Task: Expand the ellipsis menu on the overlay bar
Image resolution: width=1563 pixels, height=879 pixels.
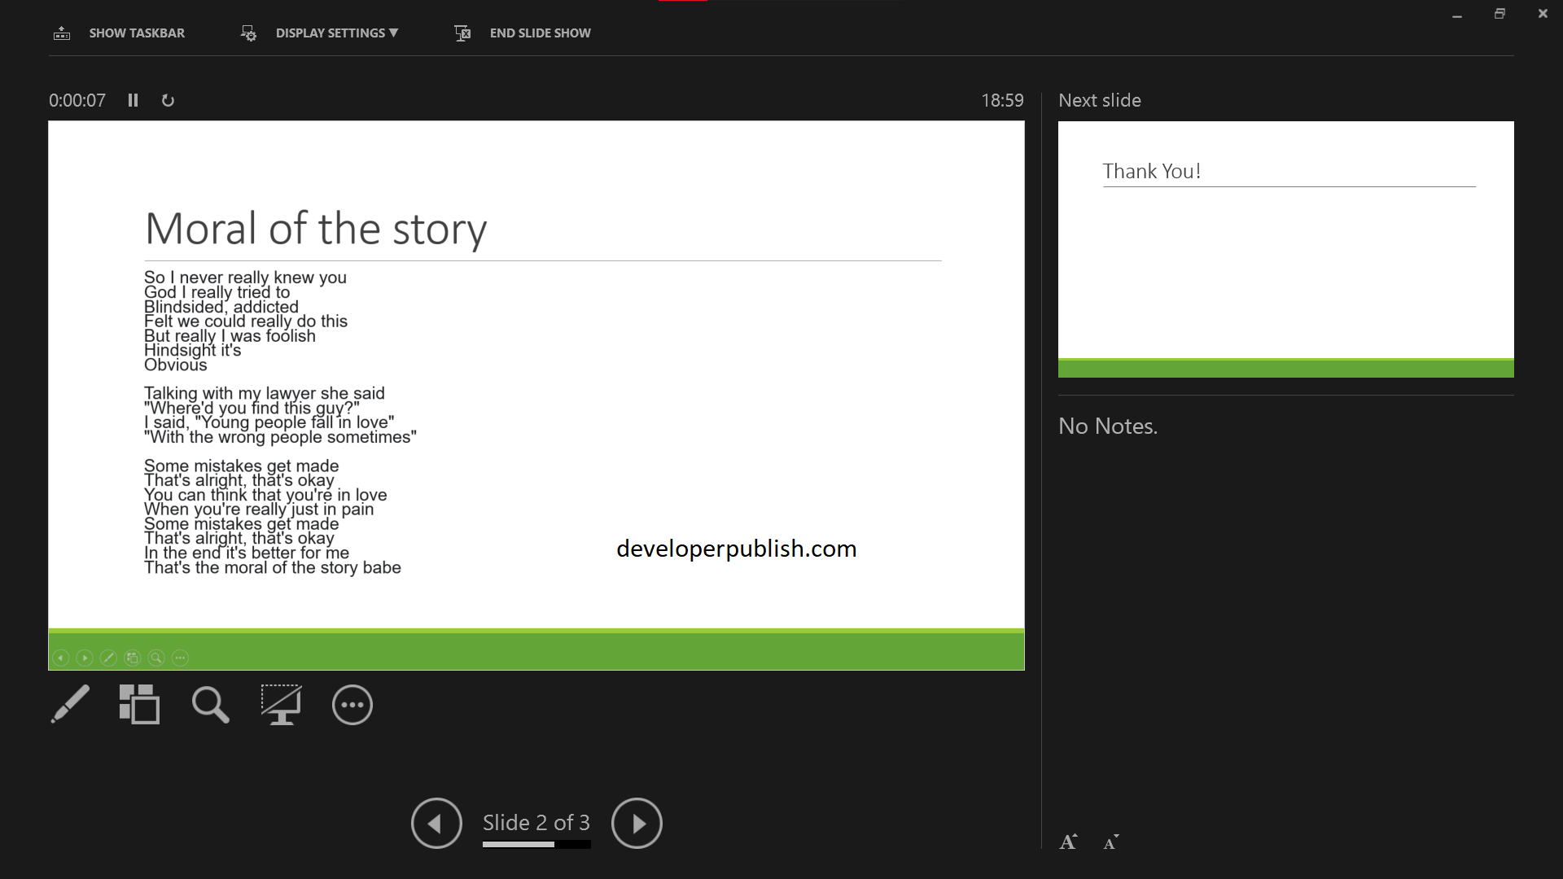Action: point(180,657)
